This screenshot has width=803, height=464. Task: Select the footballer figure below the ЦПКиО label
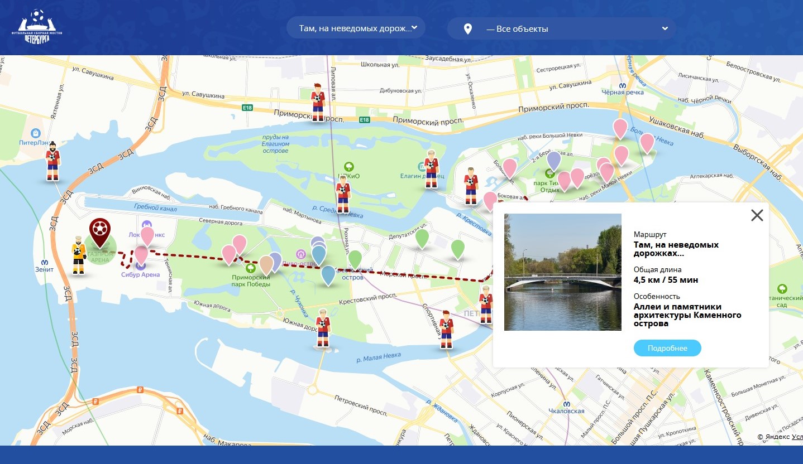343,194
